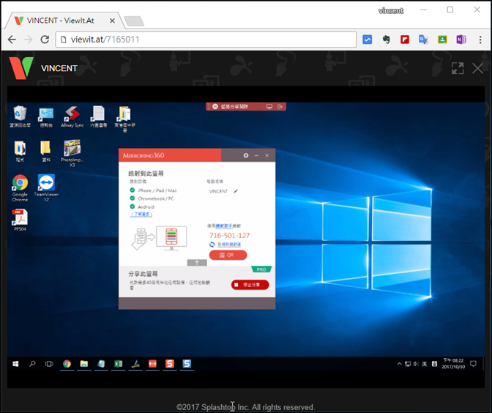This screenshot has height=413, width=492.
Task: Click the red screen sharing status bar
Action: (x=246, y=107)
